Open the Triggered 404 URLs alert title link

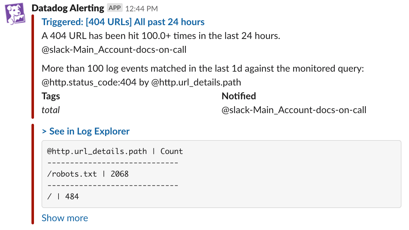[x=123, y=22]
